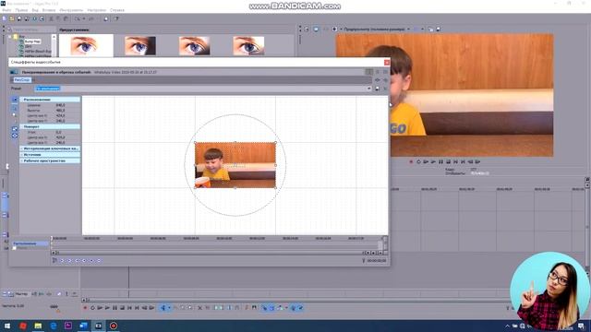Screen dimensions: 591x332
Task: Click Record in main timeline transport
Action: click(85, 308)
